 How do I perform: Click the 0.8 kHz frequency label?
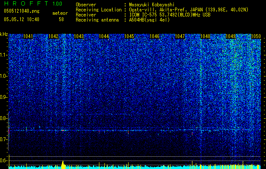pyautogui.click(x=4, y=118)
